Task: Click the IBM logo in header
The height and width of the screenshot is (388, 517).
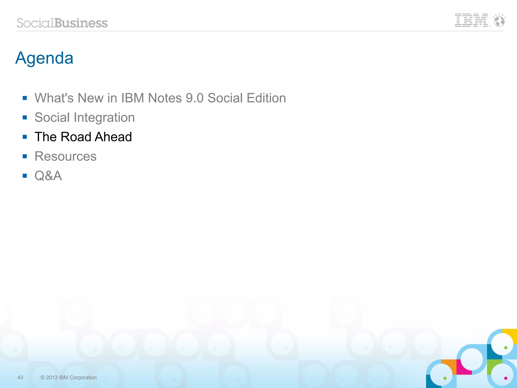Action: pos(472,20)
